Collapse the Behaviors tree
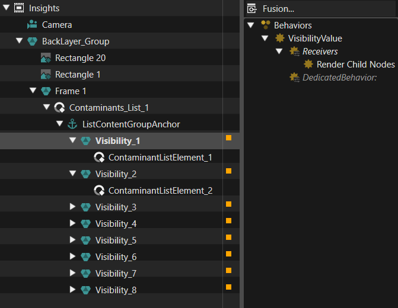Screen dimensions: 398x308 (x=251, y=25)
